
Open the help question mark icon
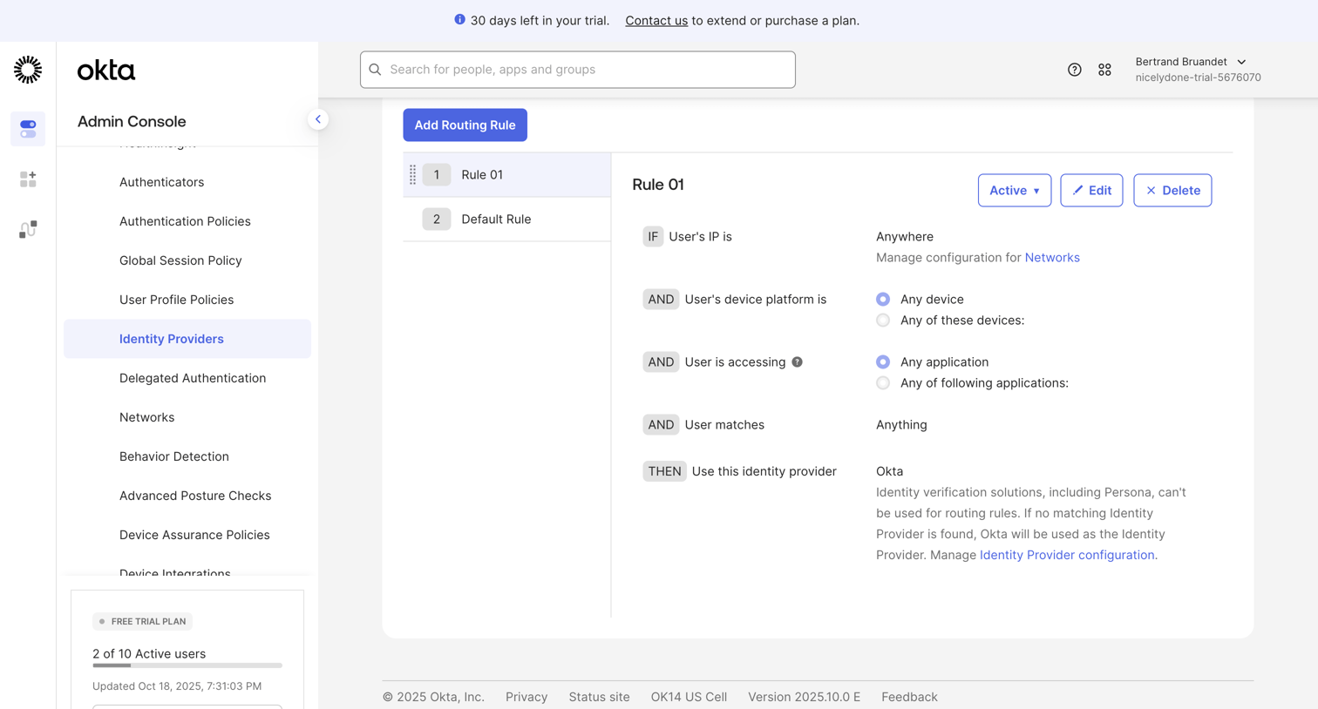pyautogui.click(x=1075, y=70)
